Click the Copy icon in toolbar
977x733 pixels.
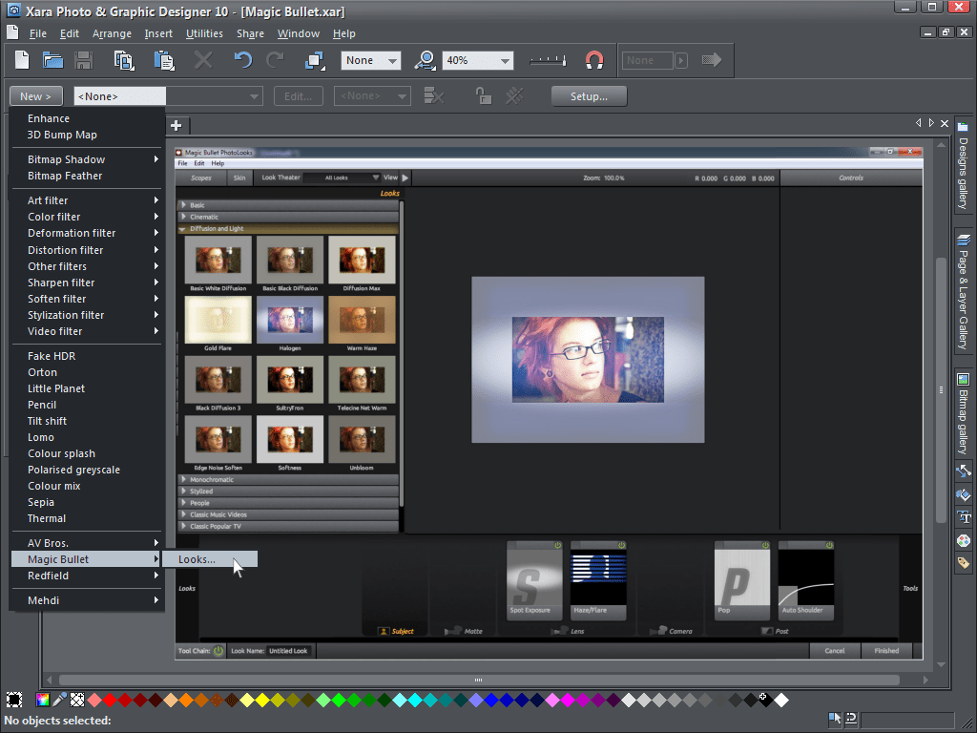click(123, 60)
